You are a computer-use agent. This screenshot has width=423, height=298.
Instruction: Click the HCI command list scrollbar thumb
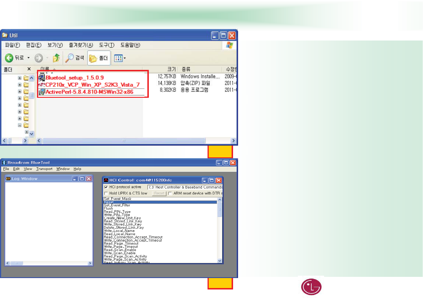220,209
